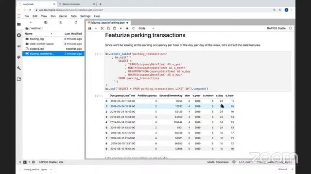Image resolution: width=311 pixels, height=174 pixels.
Task: Open the cell type Code dropdown
Action: click(146, 29)
